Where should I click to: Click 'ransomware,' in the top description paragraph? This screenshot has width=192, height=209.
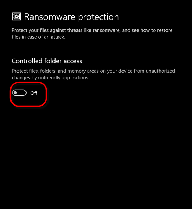106,31
